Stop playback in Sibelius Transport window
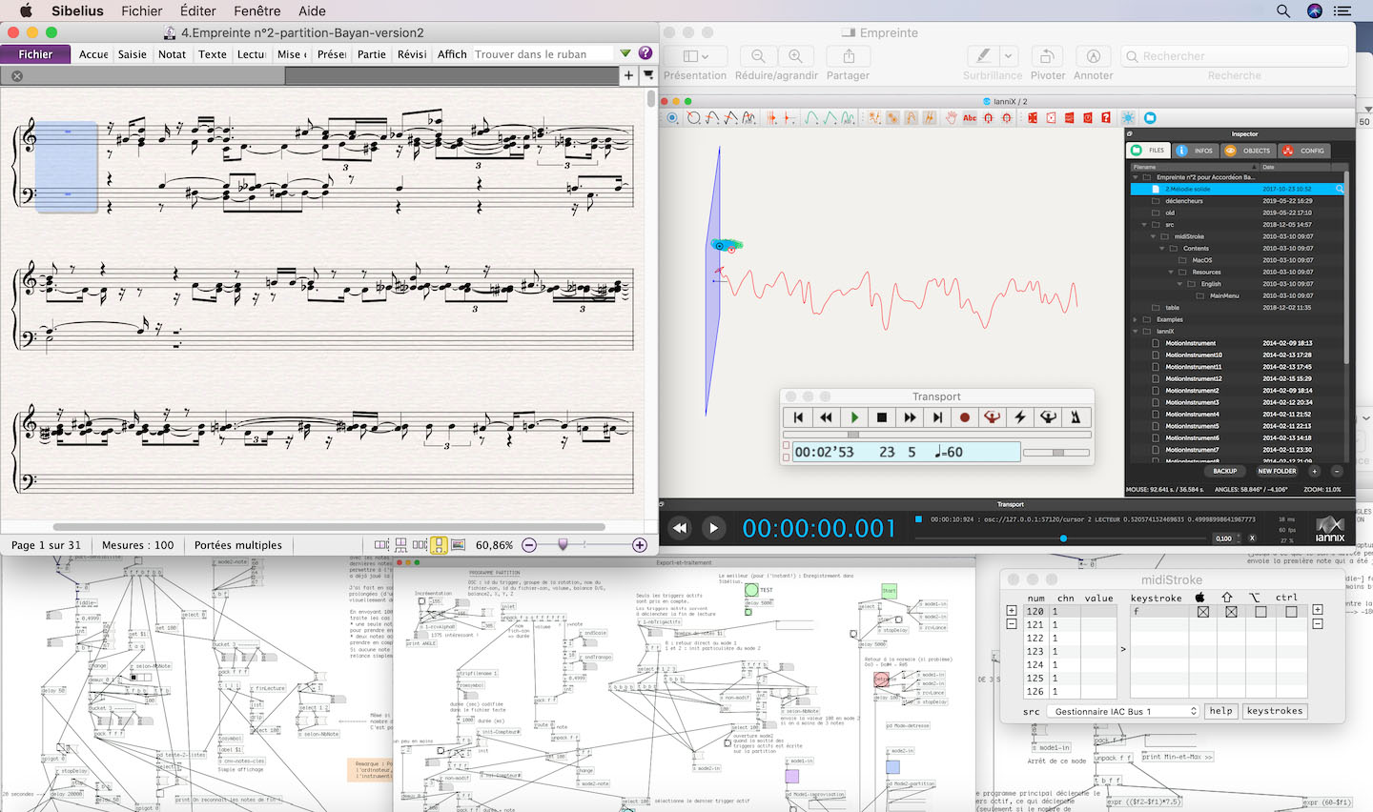The width and height of the screenshot is (1373, 812). [x=882, y=417]
